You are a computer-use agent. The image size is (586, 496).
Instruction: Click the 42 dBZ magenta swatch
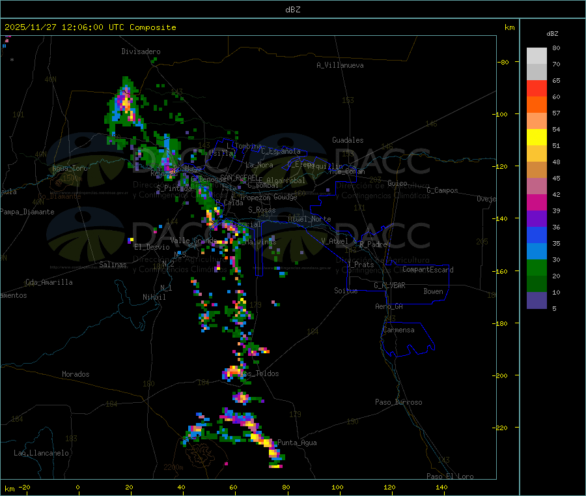click(x=537, y=202)
